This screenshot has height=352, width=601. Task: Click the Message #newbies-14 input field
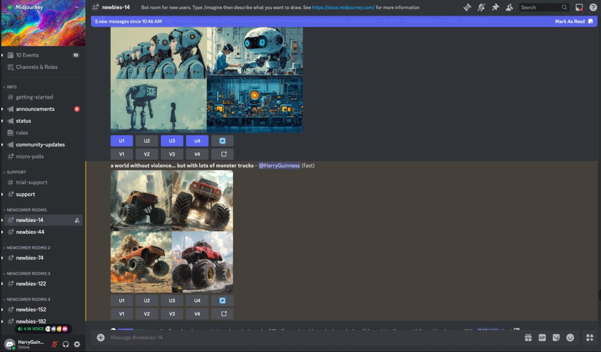(x=300, y=337)
